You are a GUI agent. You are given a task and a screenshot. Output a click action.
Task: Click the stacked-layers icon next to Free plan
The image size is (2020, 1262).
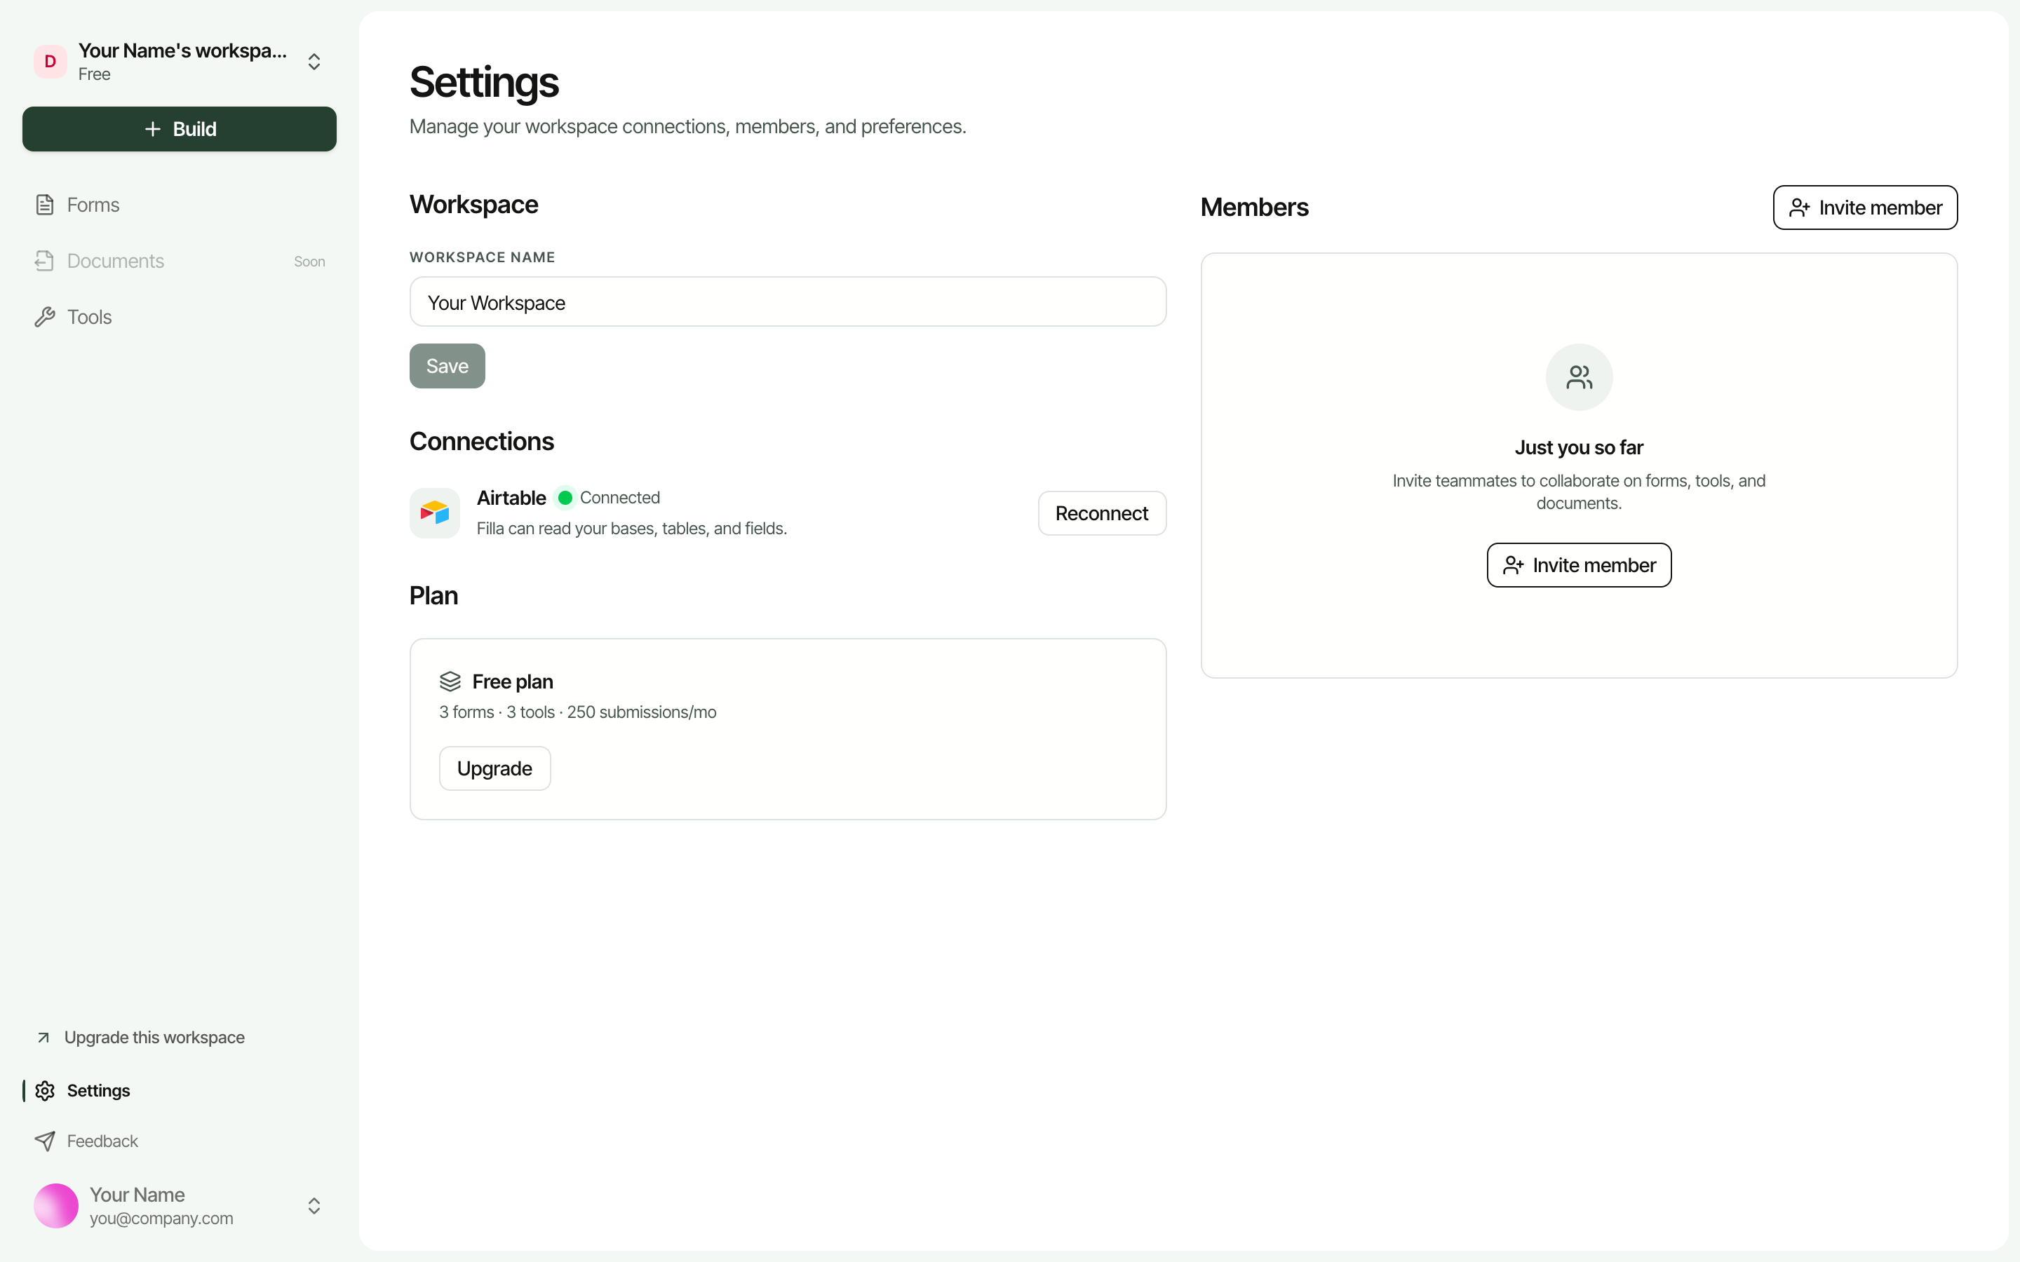[x=451, y=681]
